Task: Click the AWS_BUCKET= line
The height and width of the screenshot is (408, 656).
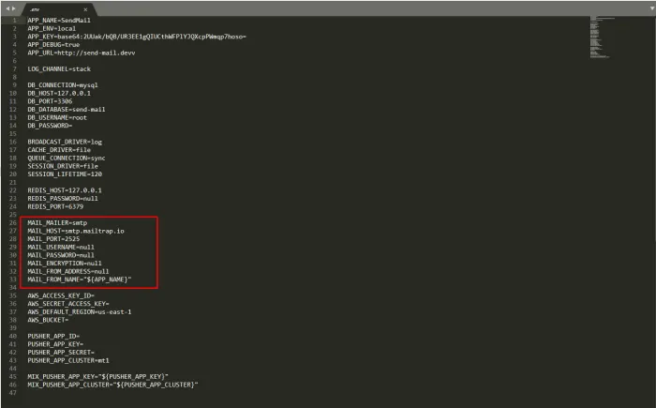Action: (48, 320)
